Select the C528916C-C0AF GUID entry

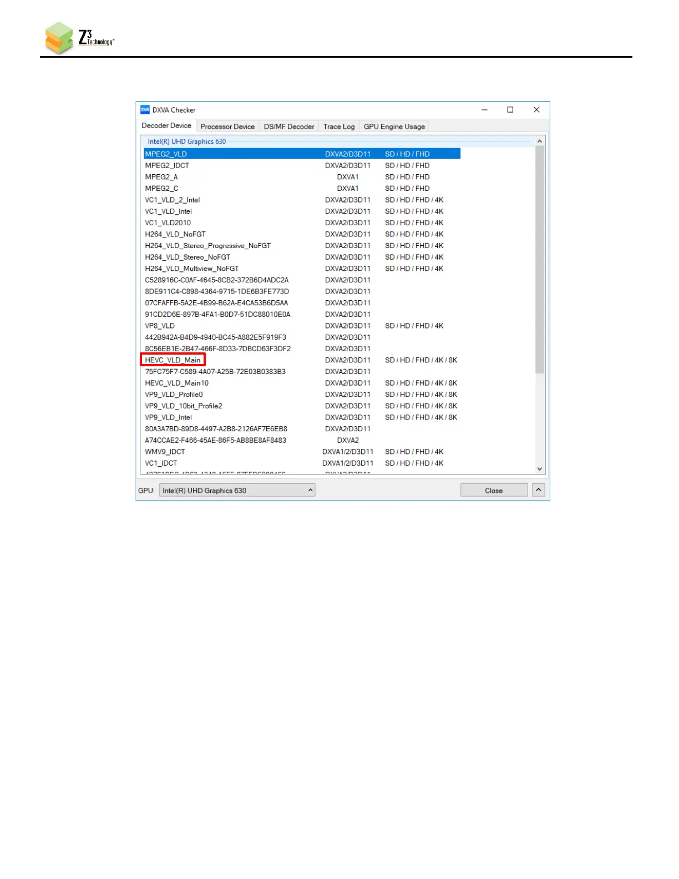tap(302, 280)
